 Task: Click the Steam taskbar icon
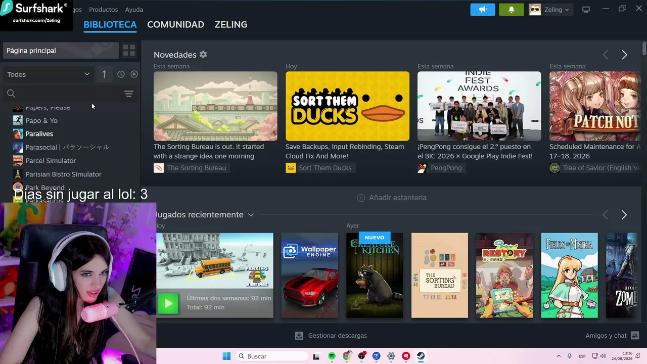click(x=421, y=356)
